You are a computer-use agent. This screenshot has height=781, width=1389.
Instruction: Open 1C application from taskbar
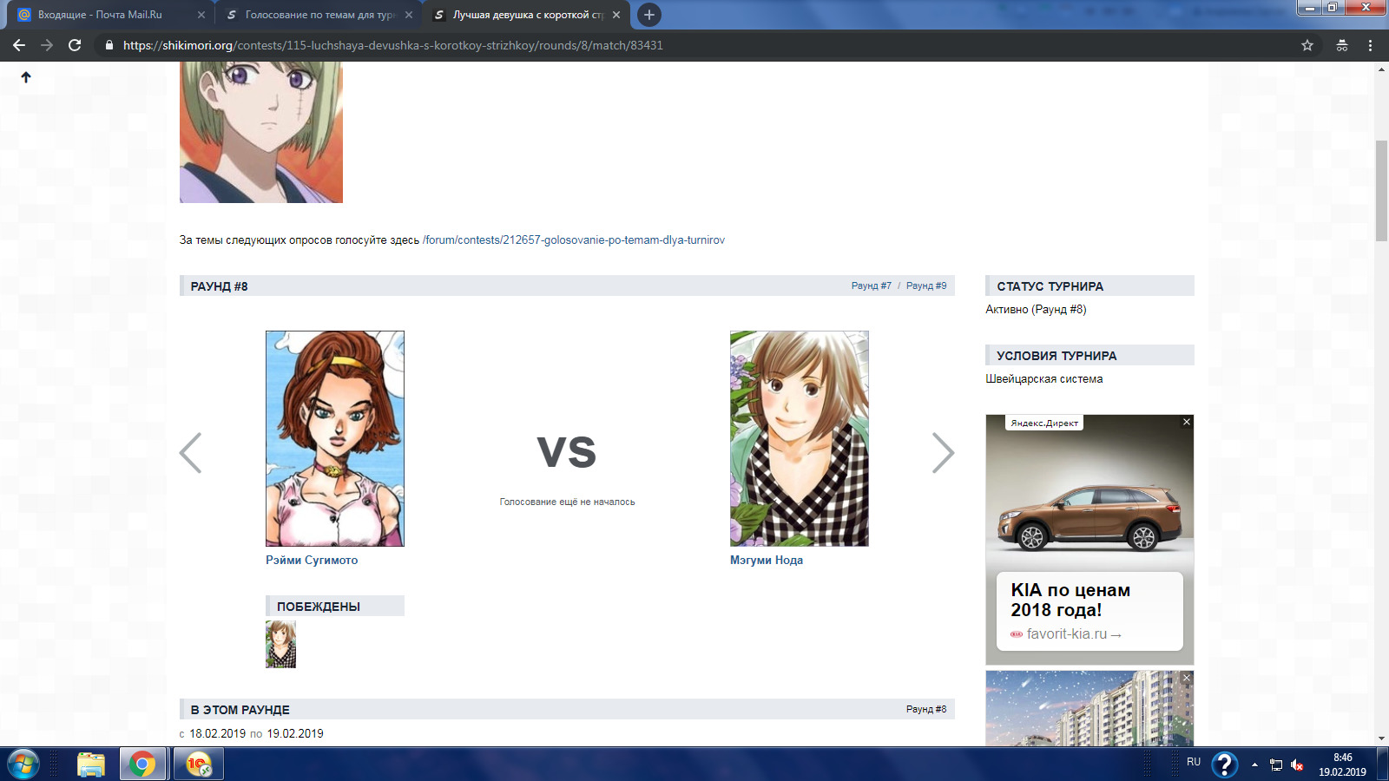[199, 765]
